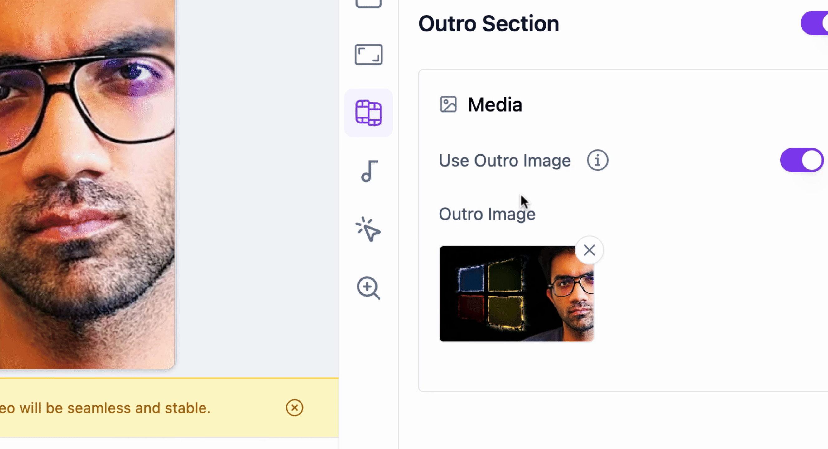Click the Outro Image label text
This screenshot has height=449, width=828.
tap(487, 214)
